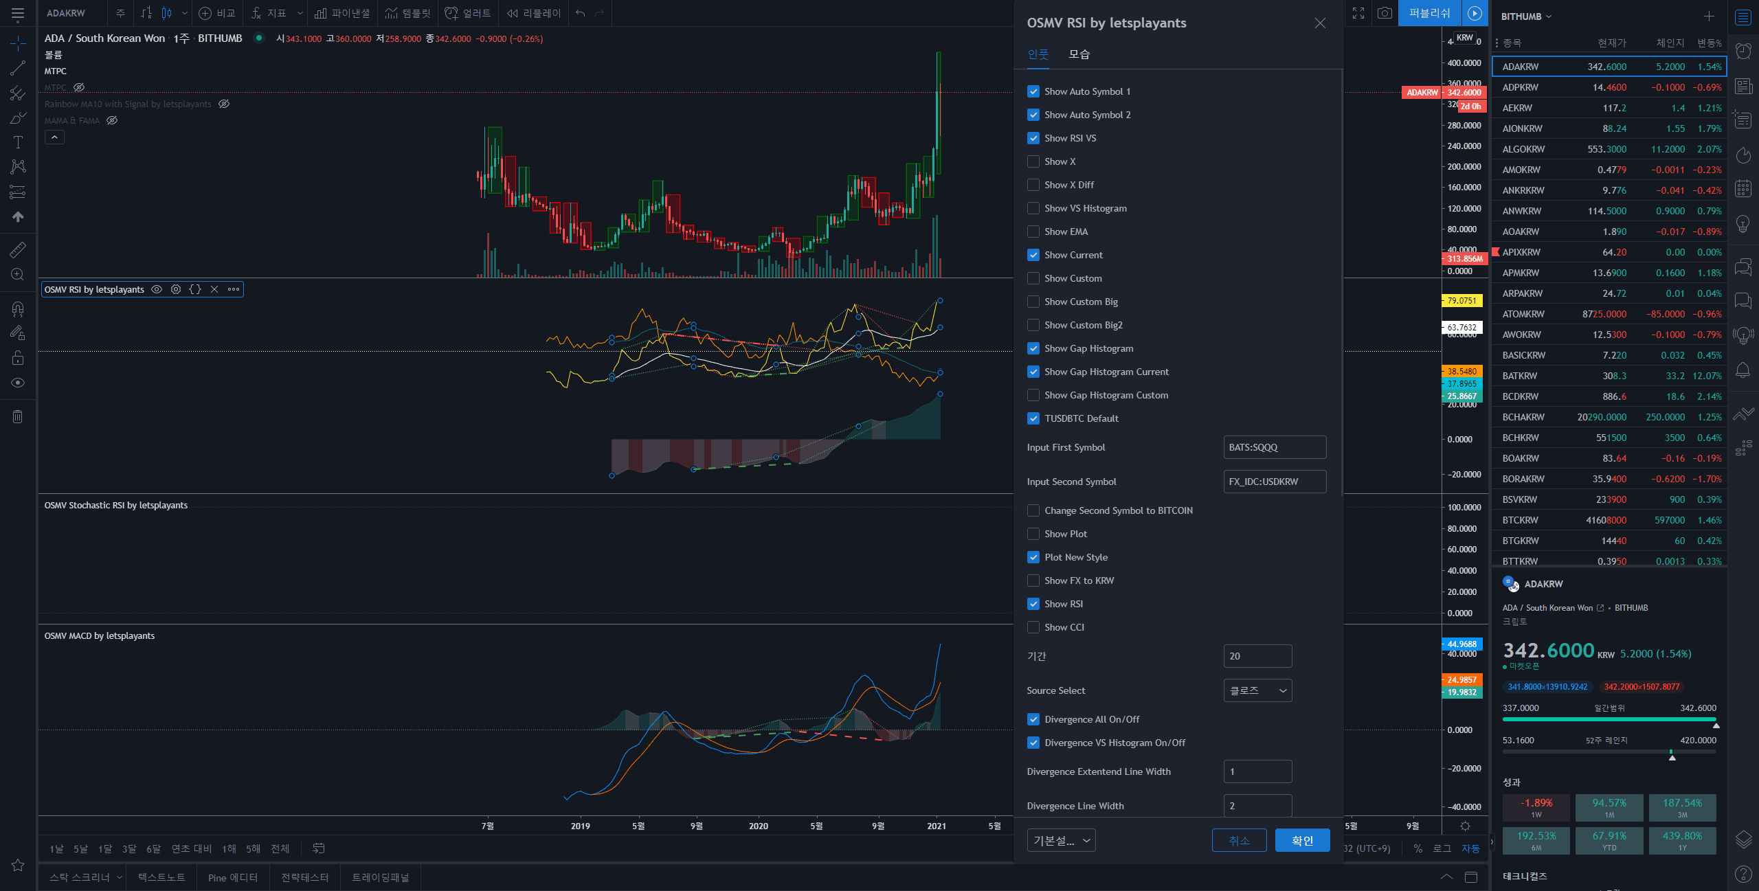Expand the bottom panel chevron

(1446, 877)
